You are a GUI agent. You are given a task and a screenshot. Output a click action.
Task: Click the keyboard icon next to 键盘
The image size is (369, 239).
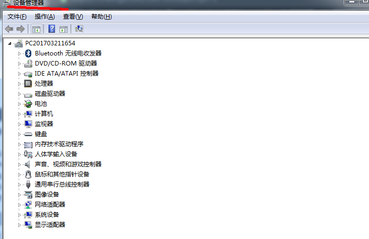tap(28, 134)
